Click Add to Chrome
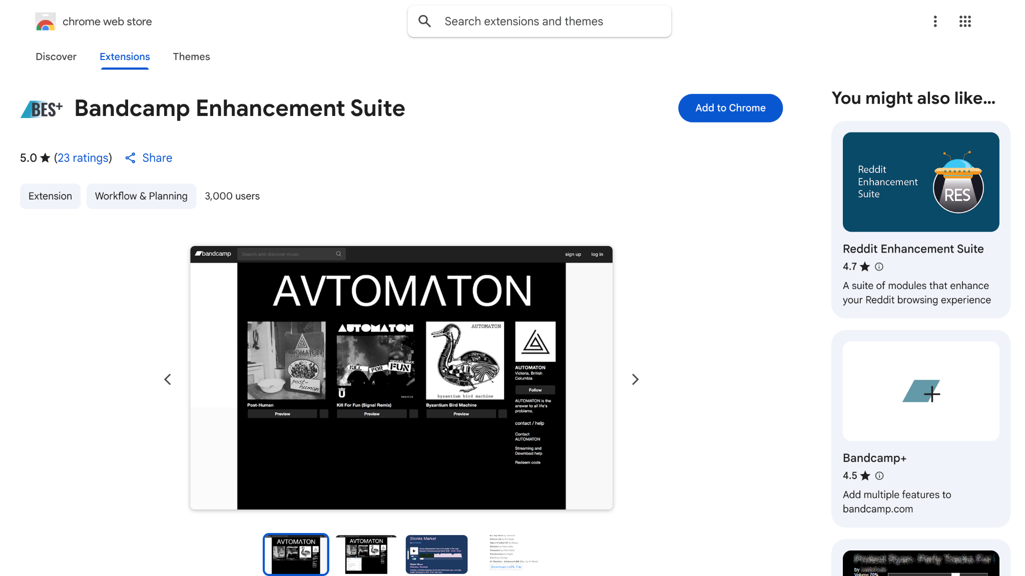Viewport: 1025px width, 576px height. coord(730,108)
